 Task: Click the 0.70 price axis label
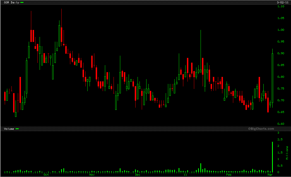click(281, 100)
